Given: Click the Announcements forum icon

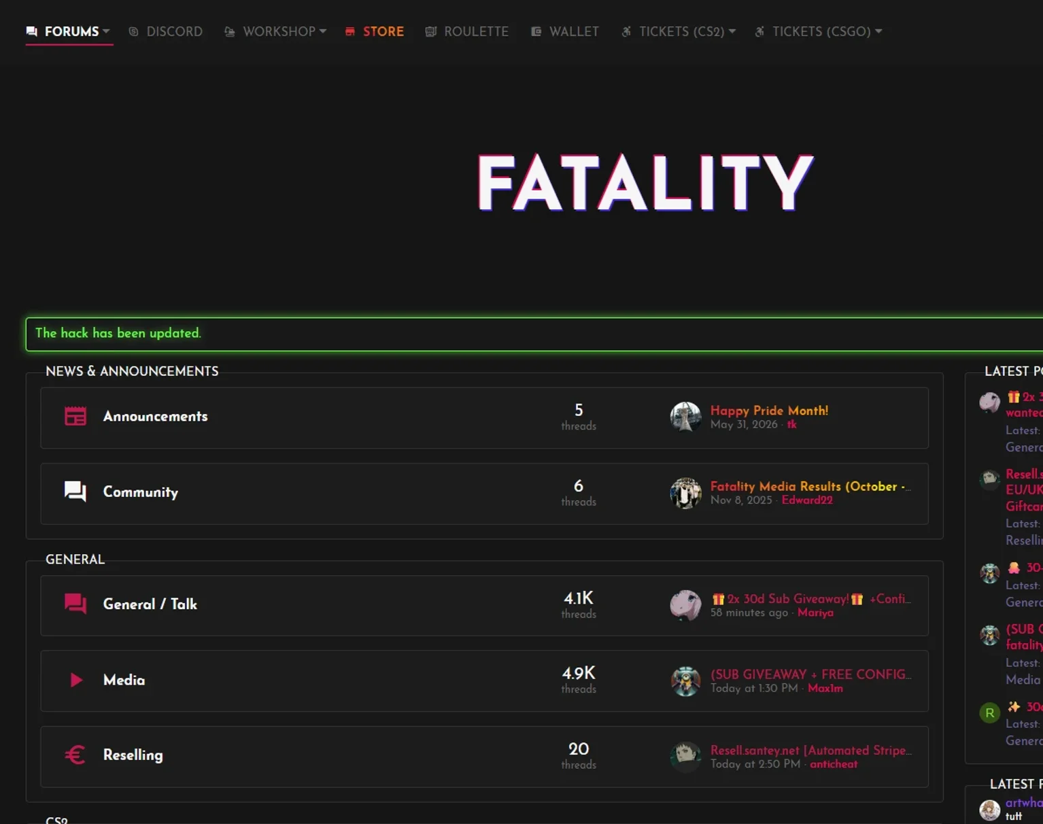Looking at the screenshot, I should pos(75,416).
